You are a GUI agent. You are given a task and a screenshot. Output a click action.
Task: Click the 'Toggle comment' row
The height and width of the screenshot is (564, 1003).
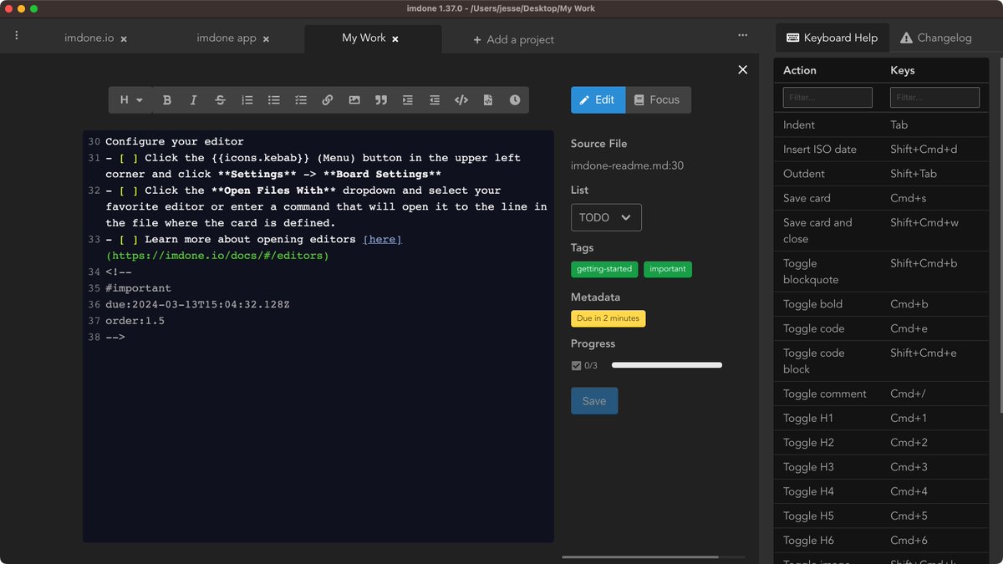coord(881,394)
